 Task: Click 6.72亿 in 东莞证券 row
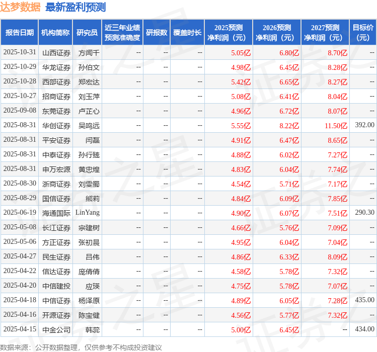pos(289,111)
